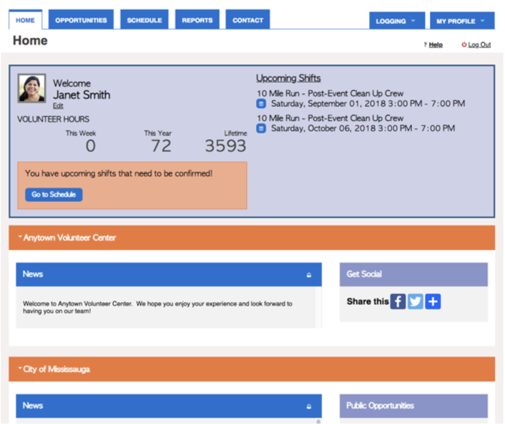This screenshot has width=505, height=424.
Task: Switch to the Schedule tab
Action: tap(144, 20)
